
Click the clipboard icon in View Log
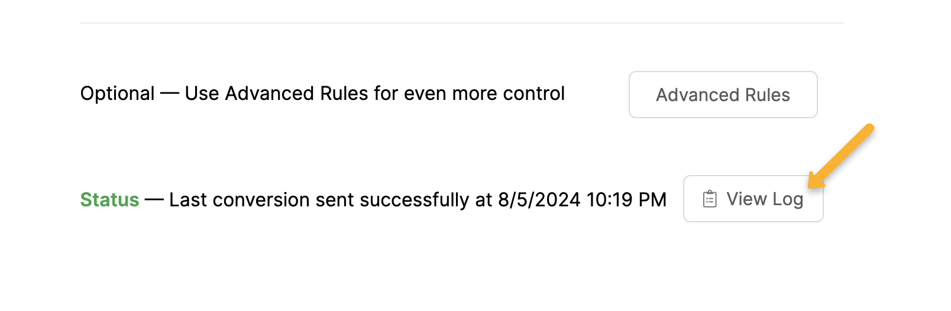[710, 199]
